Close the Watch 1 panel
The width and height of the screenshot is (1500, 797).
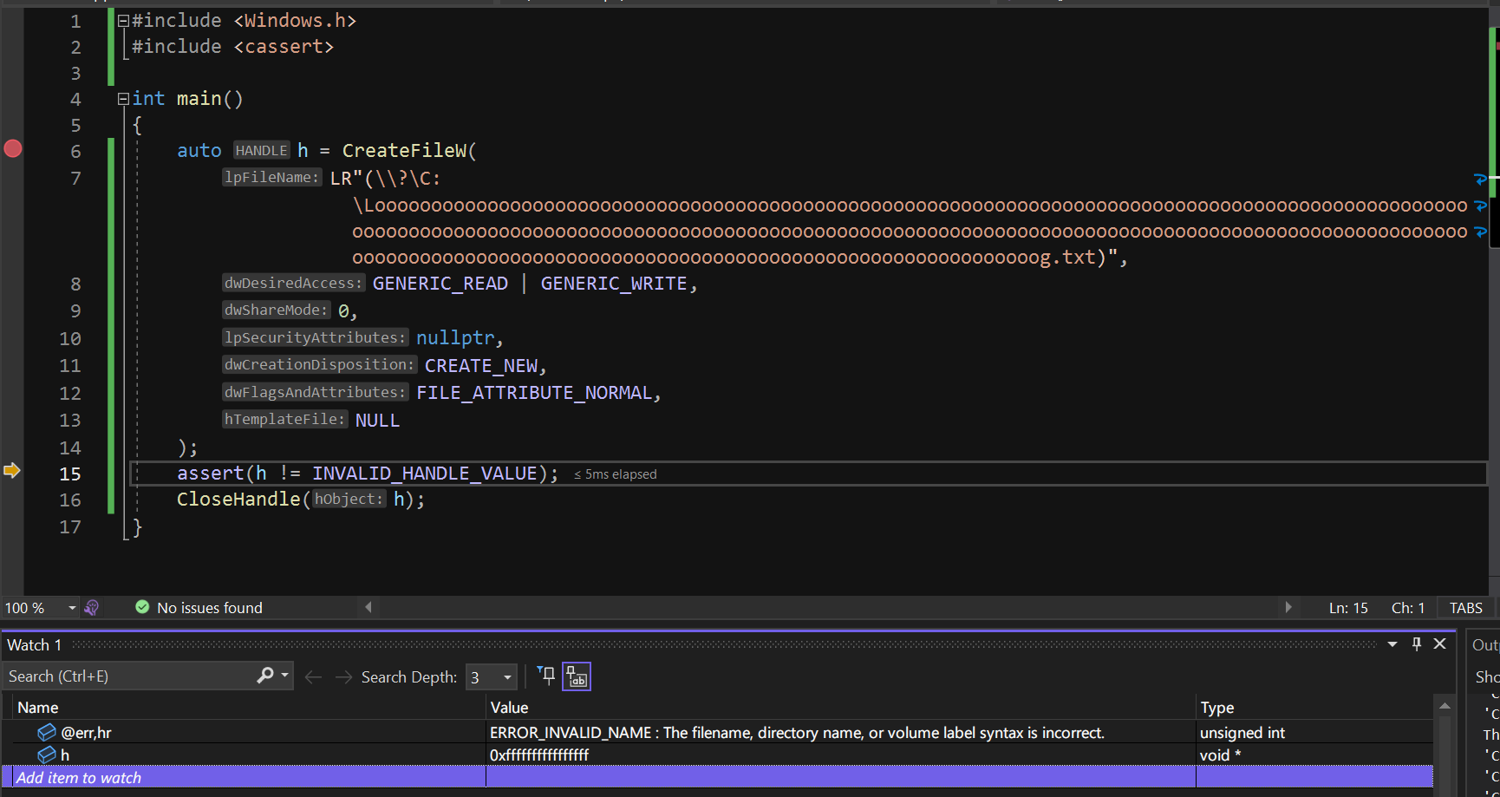1440,643
